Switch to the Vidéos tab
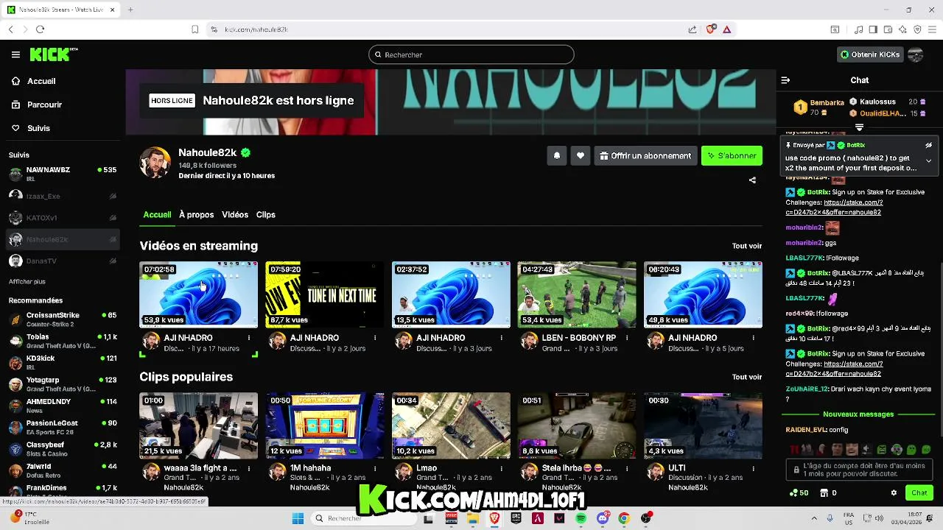 pyautogui.click(x=235, y=215)
